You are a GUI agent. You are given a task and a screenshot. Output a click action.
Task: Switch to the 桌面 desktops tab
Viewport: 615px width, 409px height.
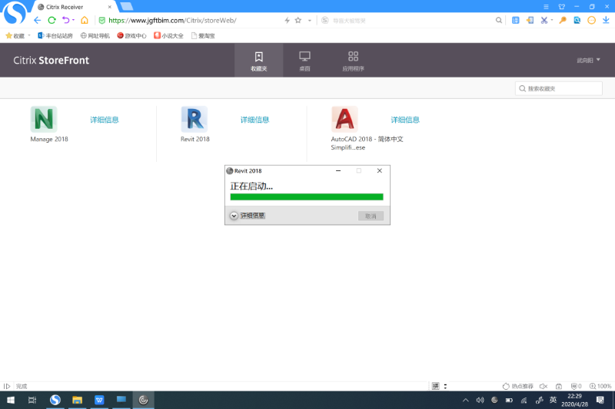(304, 61)
